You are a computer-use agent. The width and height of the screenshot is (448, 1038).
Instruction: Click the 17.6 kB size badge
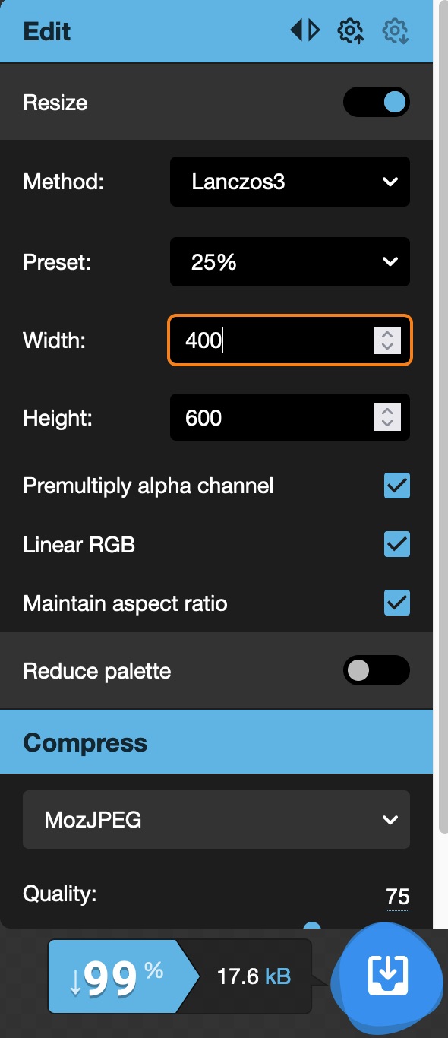[253, 976]
